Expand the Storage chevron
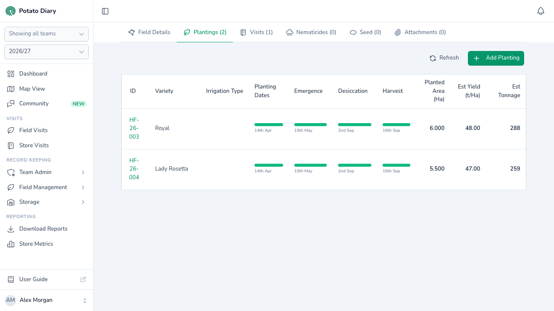Viewport: 554px width, 311px height. pyautogui.click(x=83, y=202)
